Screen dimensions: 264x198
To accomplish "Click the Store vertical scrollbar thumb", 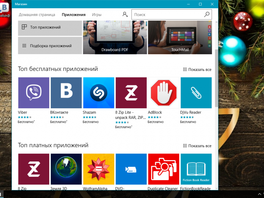I will 216,78.
